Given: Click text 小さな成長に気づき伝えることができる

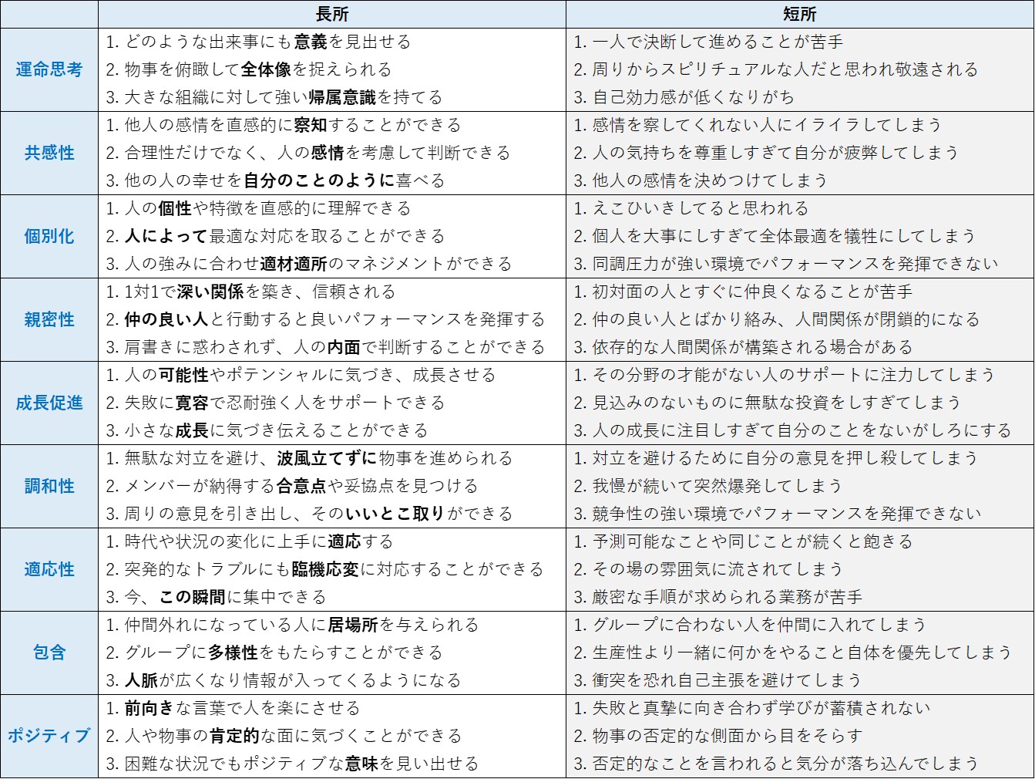Looking at the screenshot, I should pyautogui.click(x=276, y=430).
